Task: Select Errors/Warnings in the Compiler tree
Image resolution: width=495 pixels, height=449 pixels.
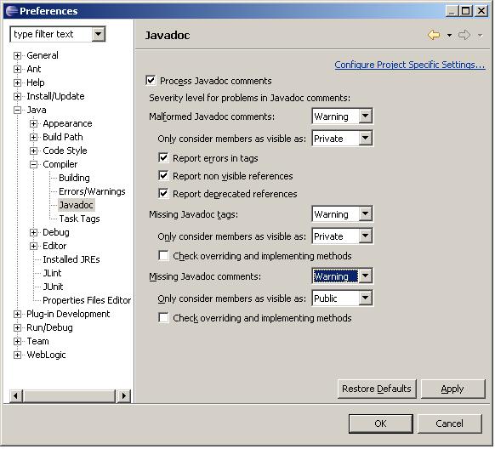Action: (92, 191)
